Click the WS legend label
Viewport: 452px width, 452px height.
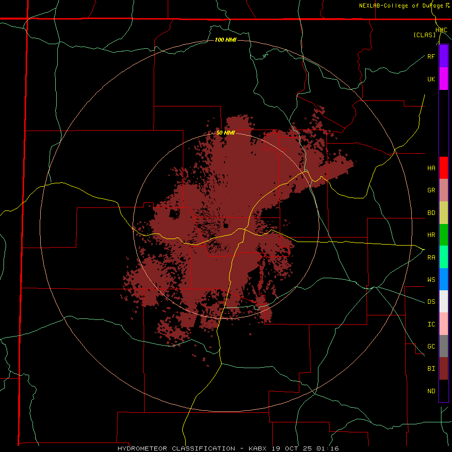[x=431, y=280]
